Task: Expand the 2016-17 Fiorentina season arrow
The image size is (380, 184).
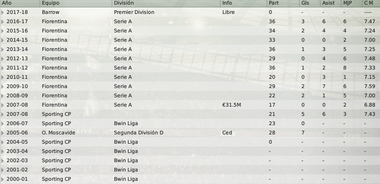Action: (x=2, y=21)
